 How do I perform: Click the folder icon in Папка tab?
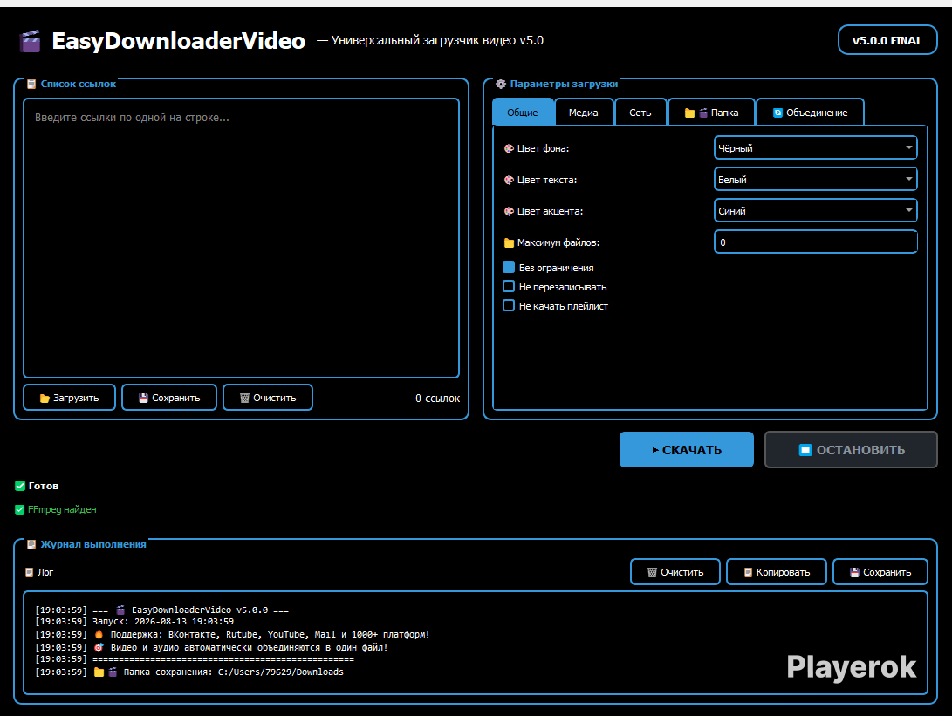tap(689, 113)
